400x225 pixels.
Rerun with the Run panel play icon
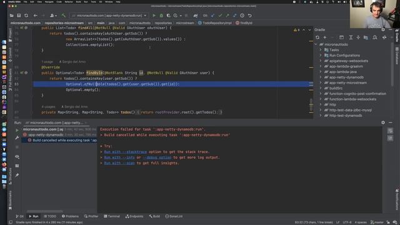[x=17, y=130]
